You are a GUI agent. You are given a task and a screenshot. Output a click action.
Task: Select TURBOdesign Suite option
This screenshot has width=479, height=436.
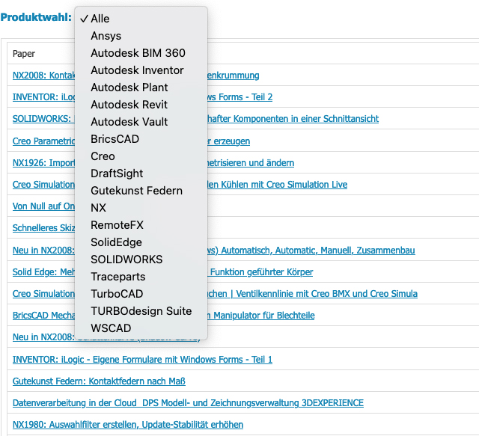[141, 311]
